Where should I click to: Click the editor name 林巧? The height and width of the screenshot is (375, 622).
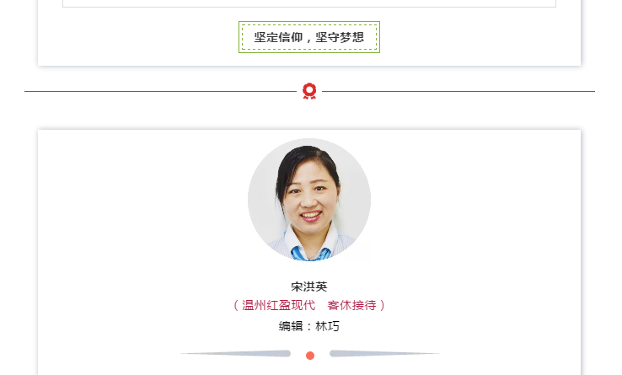327,326
